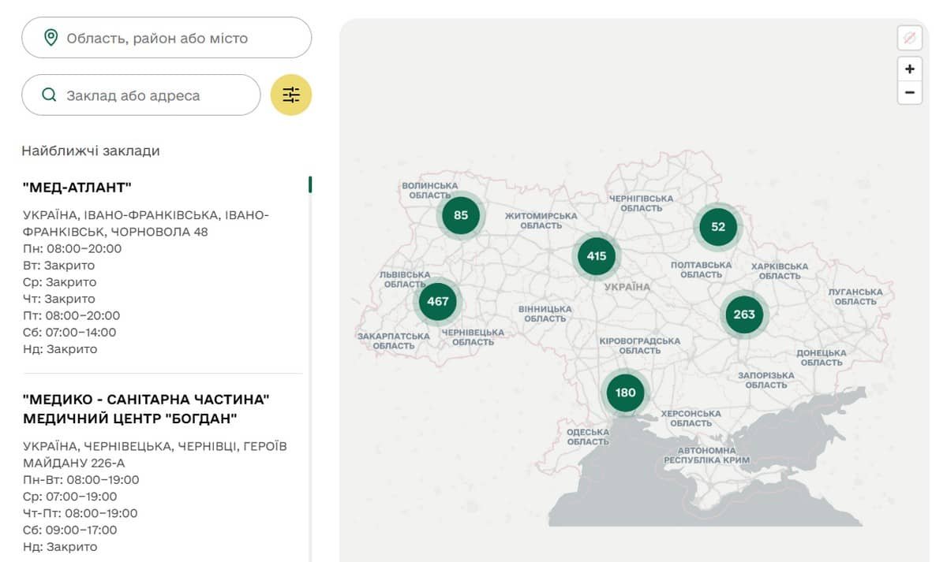
Task: Open the "МЕД-АТЛАНТ" facility entry
Action: point(77,188)
